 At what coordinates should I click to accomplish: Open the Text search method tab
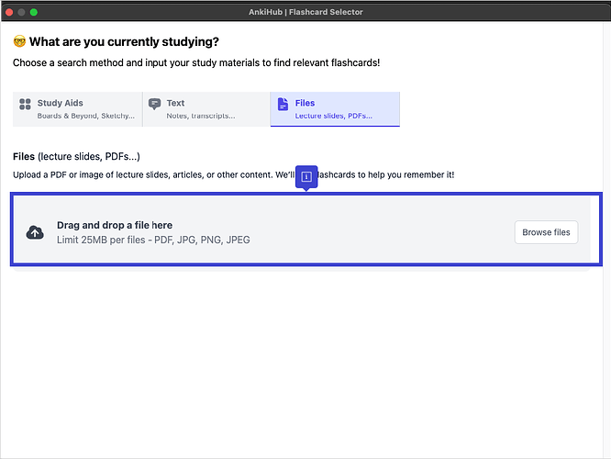(x=175, y=104)
